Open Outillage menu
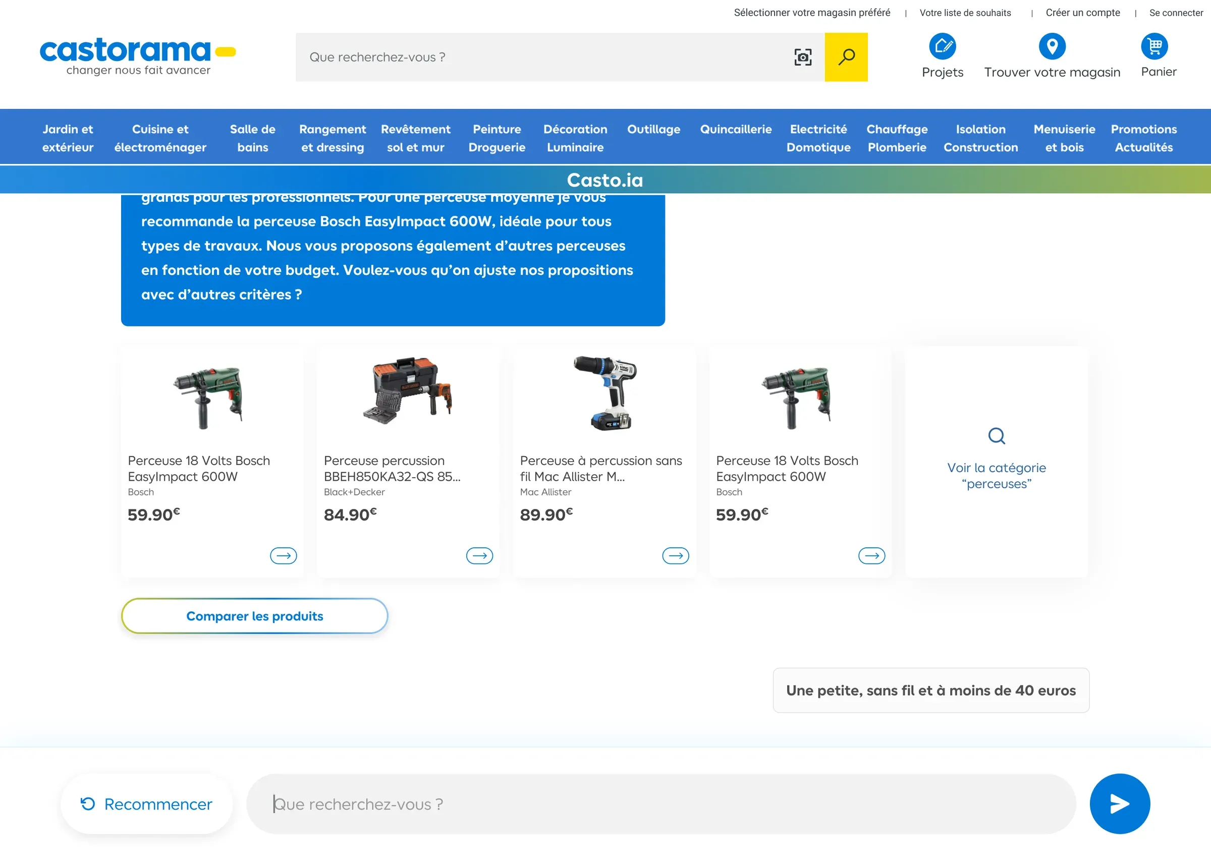The height and width of the screenshot is (861, 1211). pyautogui.click(x=654, y=129)
